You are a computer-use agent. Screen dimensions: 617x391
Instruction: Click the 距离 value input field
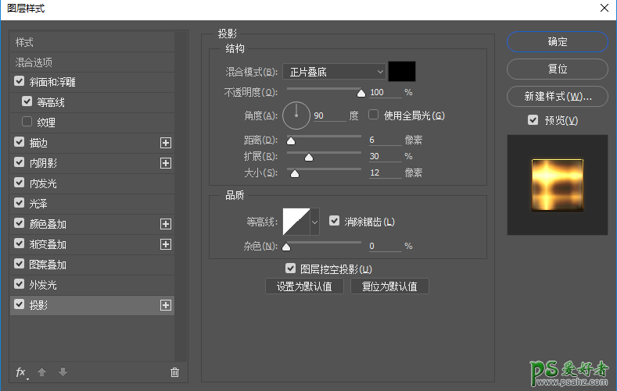(x=384, y=140)
